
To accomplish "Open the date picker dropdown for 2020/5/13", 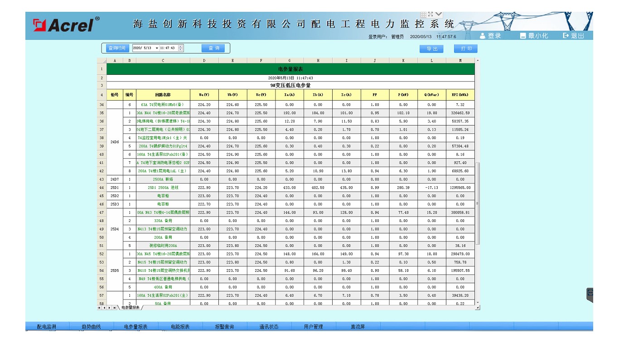I will (157, 48).
